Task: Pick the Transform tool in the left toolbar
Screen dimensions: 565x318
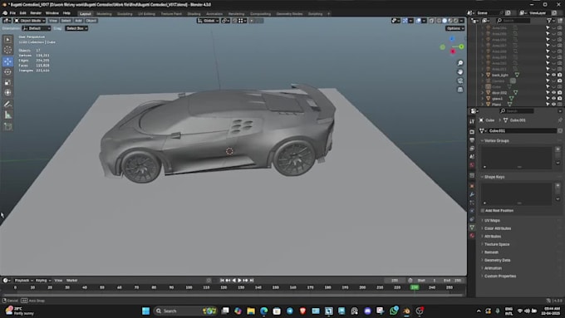Action: 7,92
